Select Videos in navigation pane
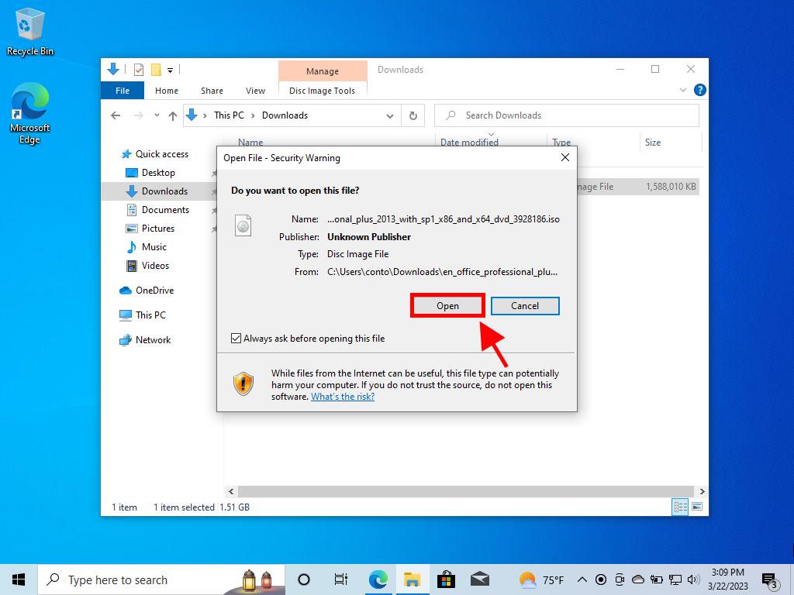Viewport: 794px width, 595px height. 155,266
